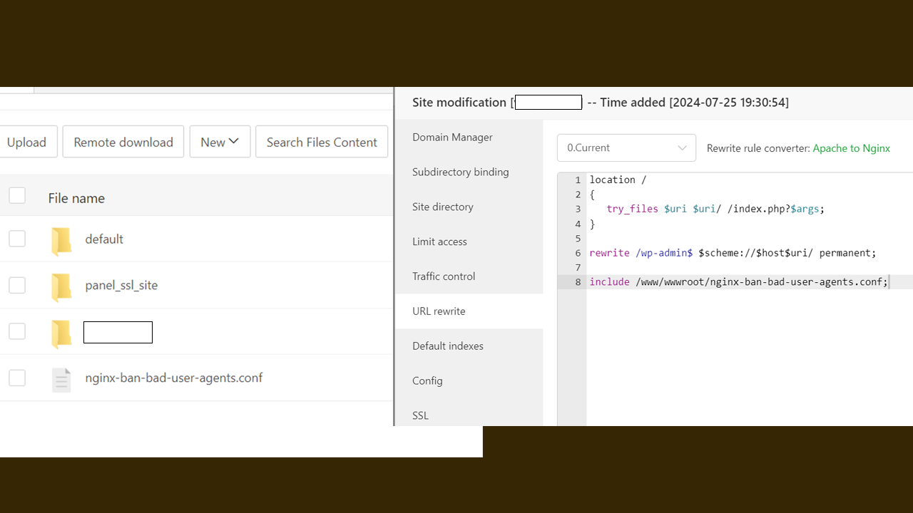Follow the Apache to Nginx converter link
The height and width of the screenshot is (513, 913).
coord(851,148)
